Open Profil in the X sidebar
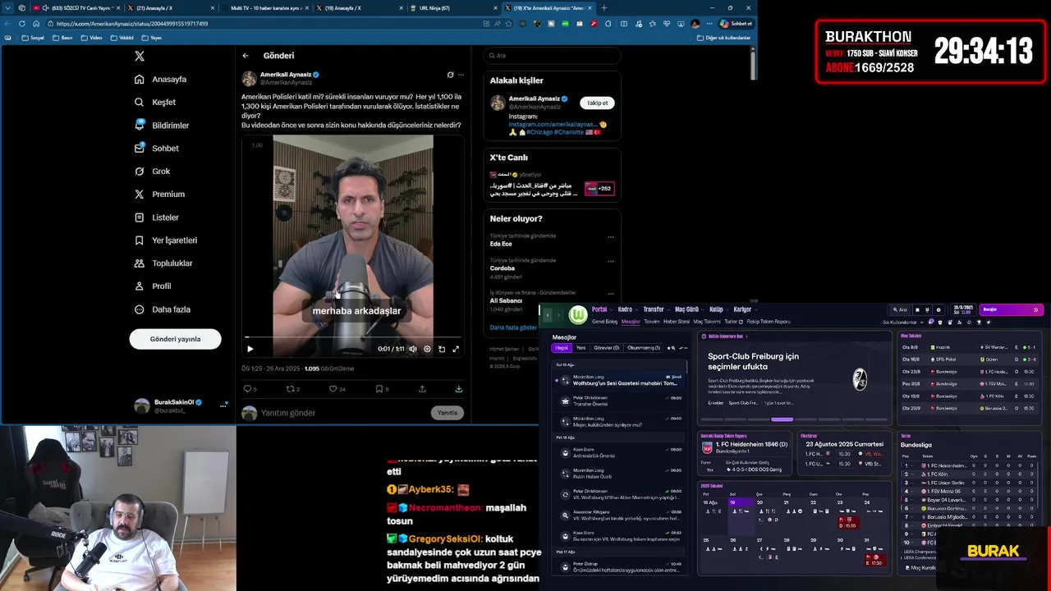 pyautogui.click(x=153, y=286)
